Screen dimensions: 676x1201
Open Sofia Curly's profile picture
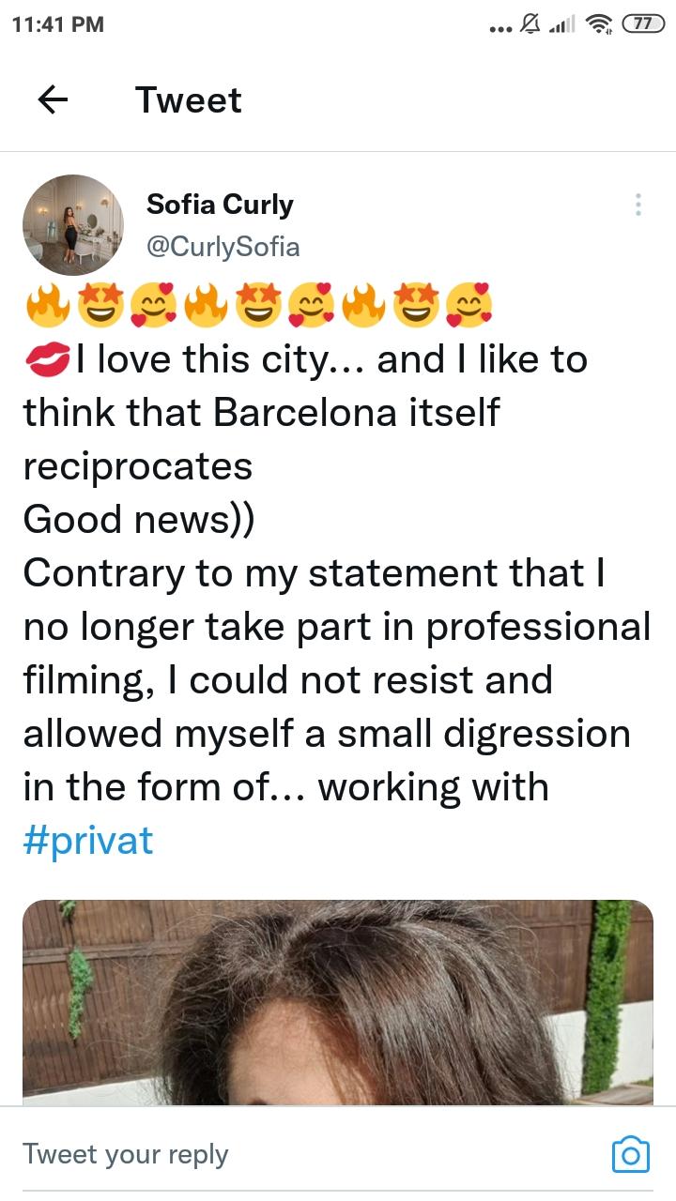pyautogui.click(x=73, y=225)
